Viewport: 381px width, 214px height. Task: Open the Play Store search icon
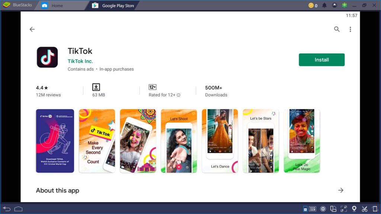tap(336, 29)
